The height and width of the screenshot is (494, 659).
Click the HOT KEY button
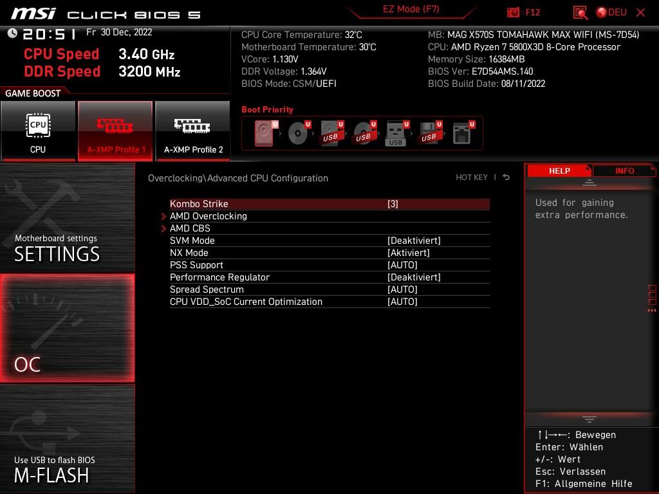(472, 178)
